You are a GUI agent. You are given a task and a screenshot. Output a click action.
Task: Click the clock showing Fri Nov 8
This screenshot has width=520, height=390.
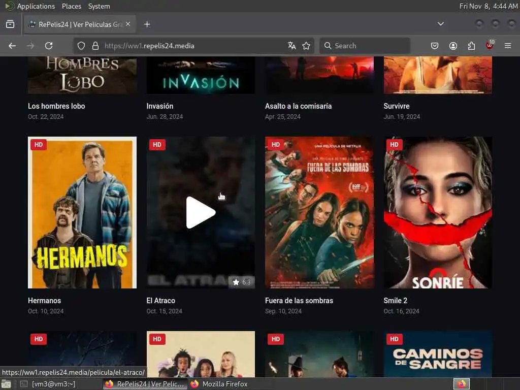coord(488,6)
